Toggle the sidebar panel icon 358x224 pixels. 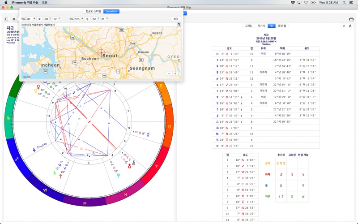(6, 19)
